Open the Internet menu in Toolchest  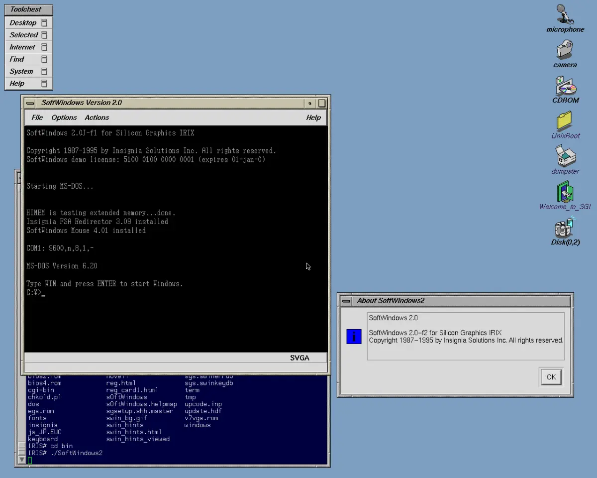point(28,47)
